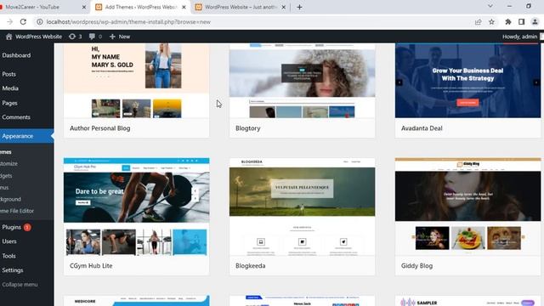Open Settings in the admin sidebar

tap(13, 270)
